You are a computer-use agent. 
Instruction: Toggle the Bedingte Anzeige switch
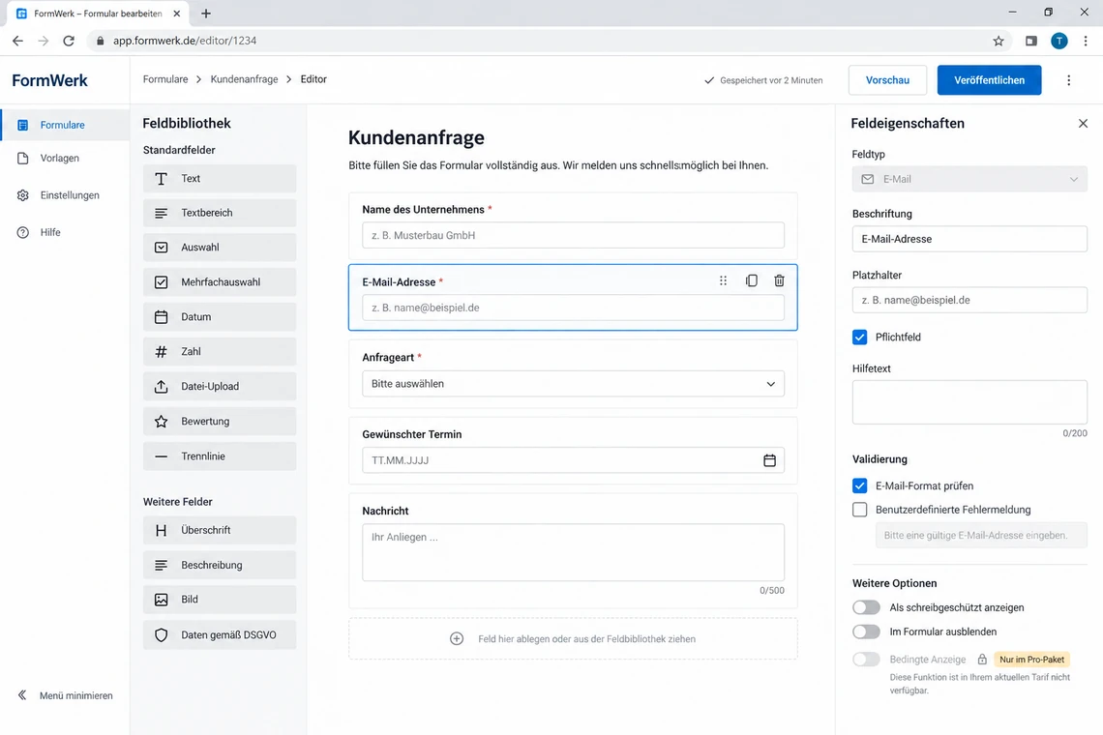click(x=866, y=659)
